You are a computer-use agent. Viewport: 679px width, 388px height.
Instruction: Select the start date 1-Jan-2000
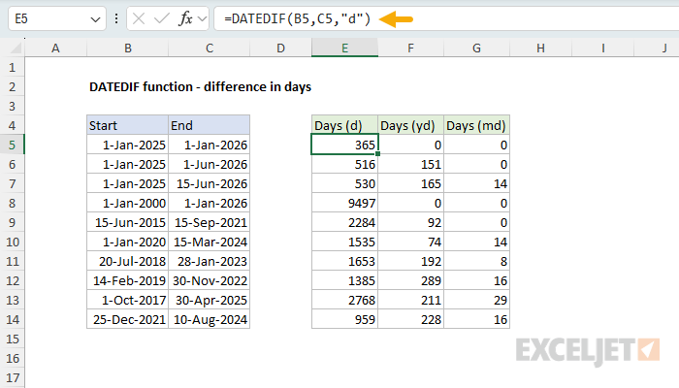(x=128, y=203)
